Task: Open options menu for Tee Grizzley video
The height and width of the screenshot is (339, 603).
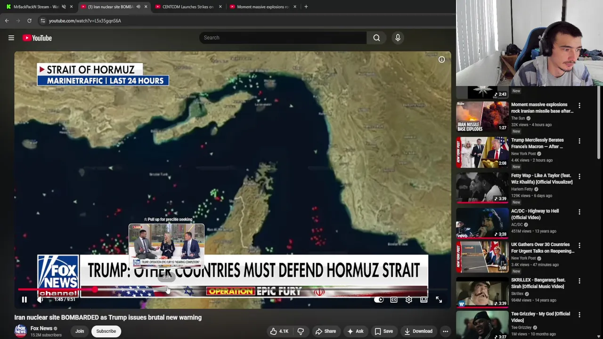Action: (579, 315)
